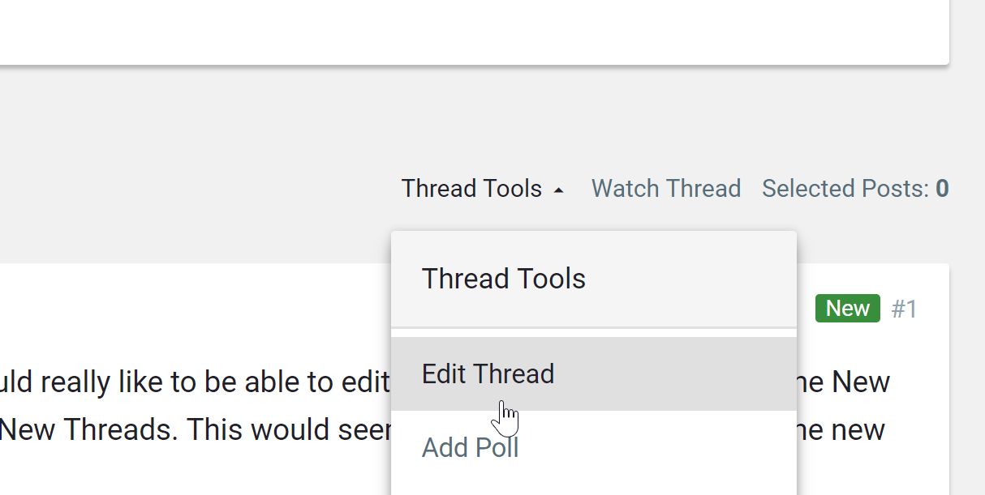Open the Selected Posts menu
Viewport: 985px width, 495px height.
(845, 189)
